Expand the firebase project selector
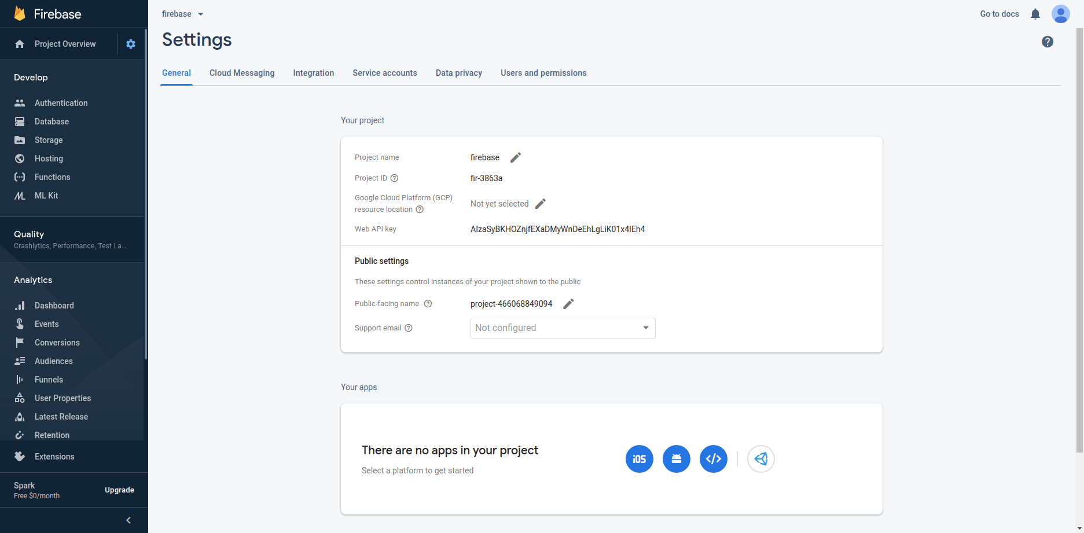 pos(183,14)
